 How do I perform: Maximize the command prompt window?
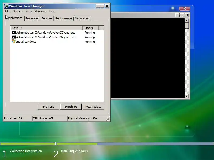182,15
